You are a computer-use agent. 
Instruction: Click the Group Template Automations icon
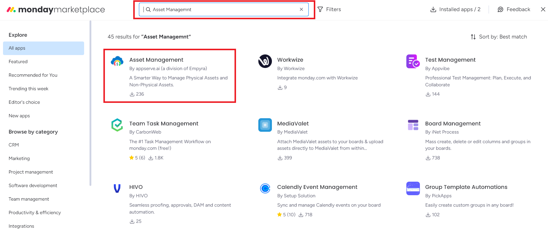coord(413,188)
